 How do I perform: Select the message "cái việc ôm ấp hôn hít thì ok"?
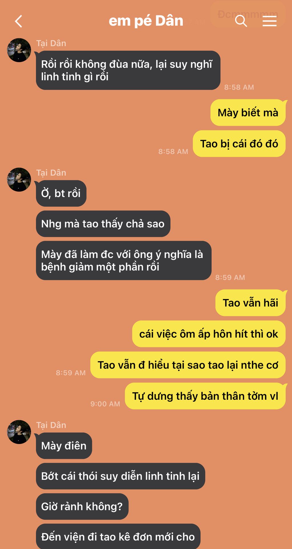pos(209,334)
